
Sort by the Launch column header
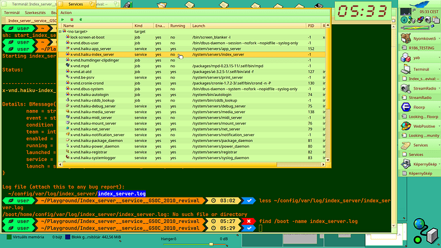(x=248, y=26)
